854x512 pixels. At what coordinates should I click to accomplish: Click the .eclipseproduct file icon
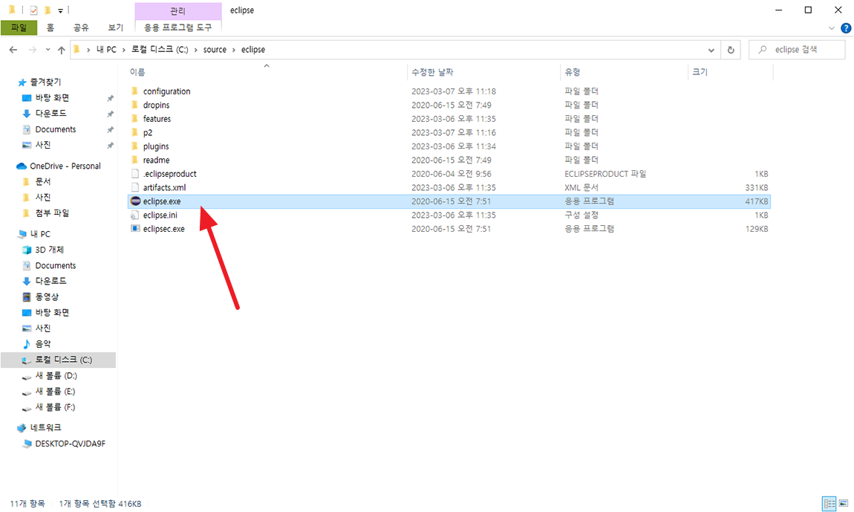click(x=135, y=174)
